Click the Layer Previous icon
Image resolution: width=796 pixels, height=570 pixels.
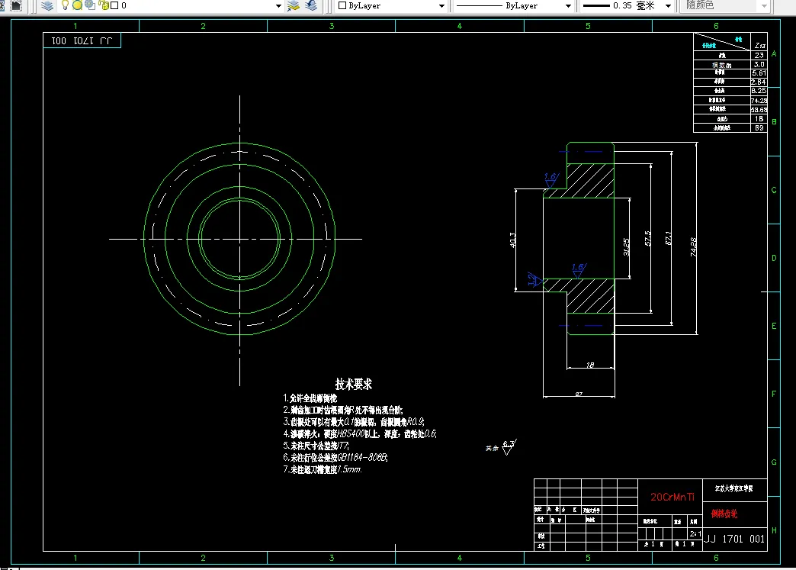[x=311, y=5]
